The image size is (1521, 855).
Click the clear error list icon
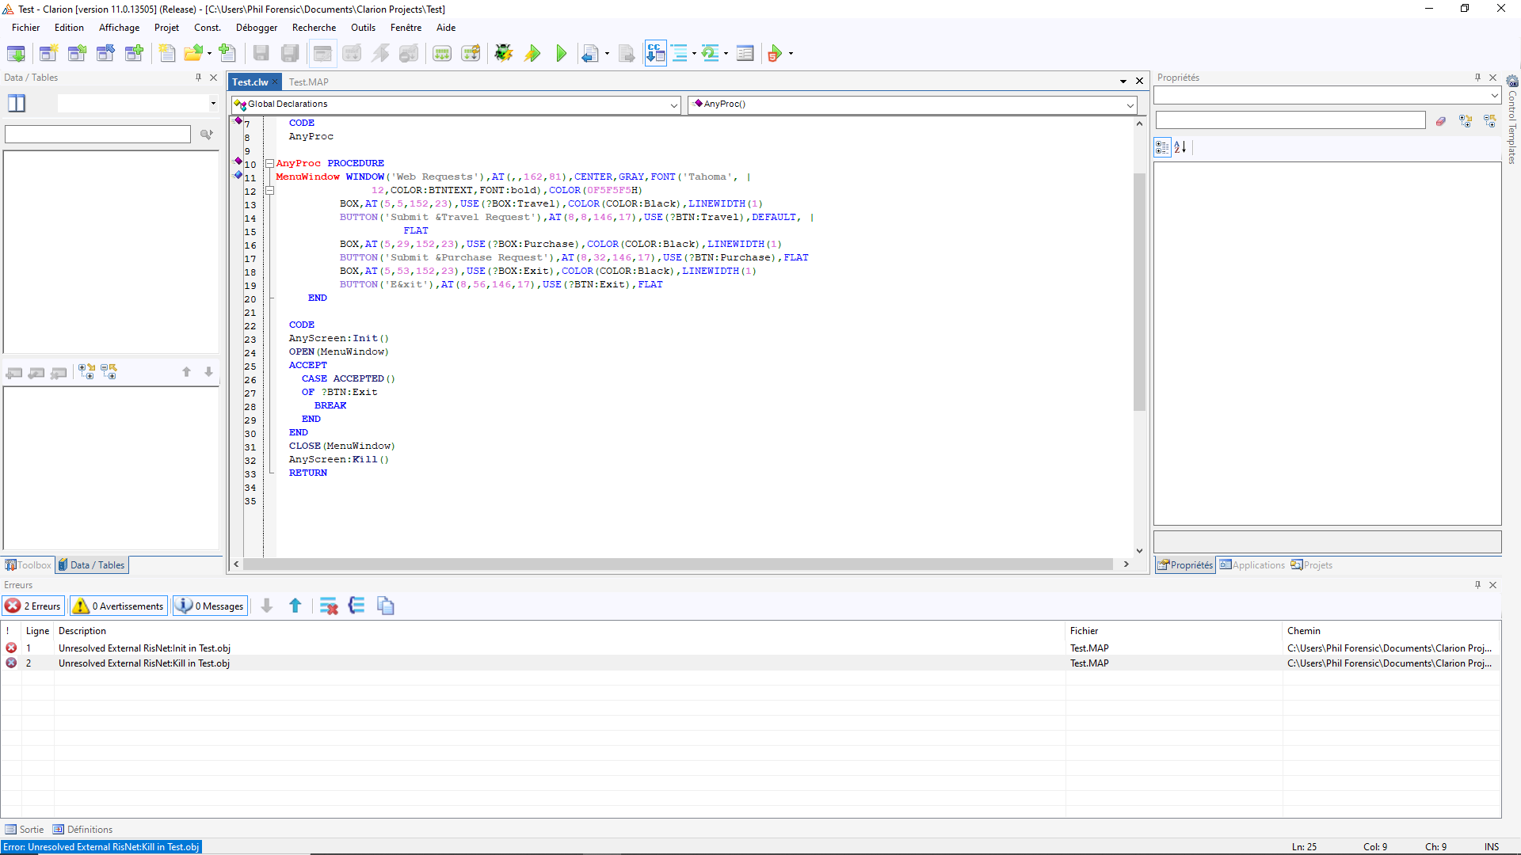tap(328, 606)
